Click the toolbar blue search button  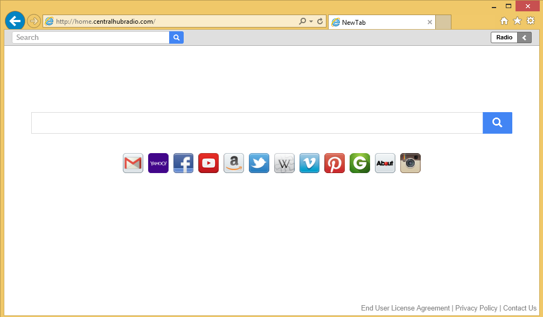coord(176,37)
